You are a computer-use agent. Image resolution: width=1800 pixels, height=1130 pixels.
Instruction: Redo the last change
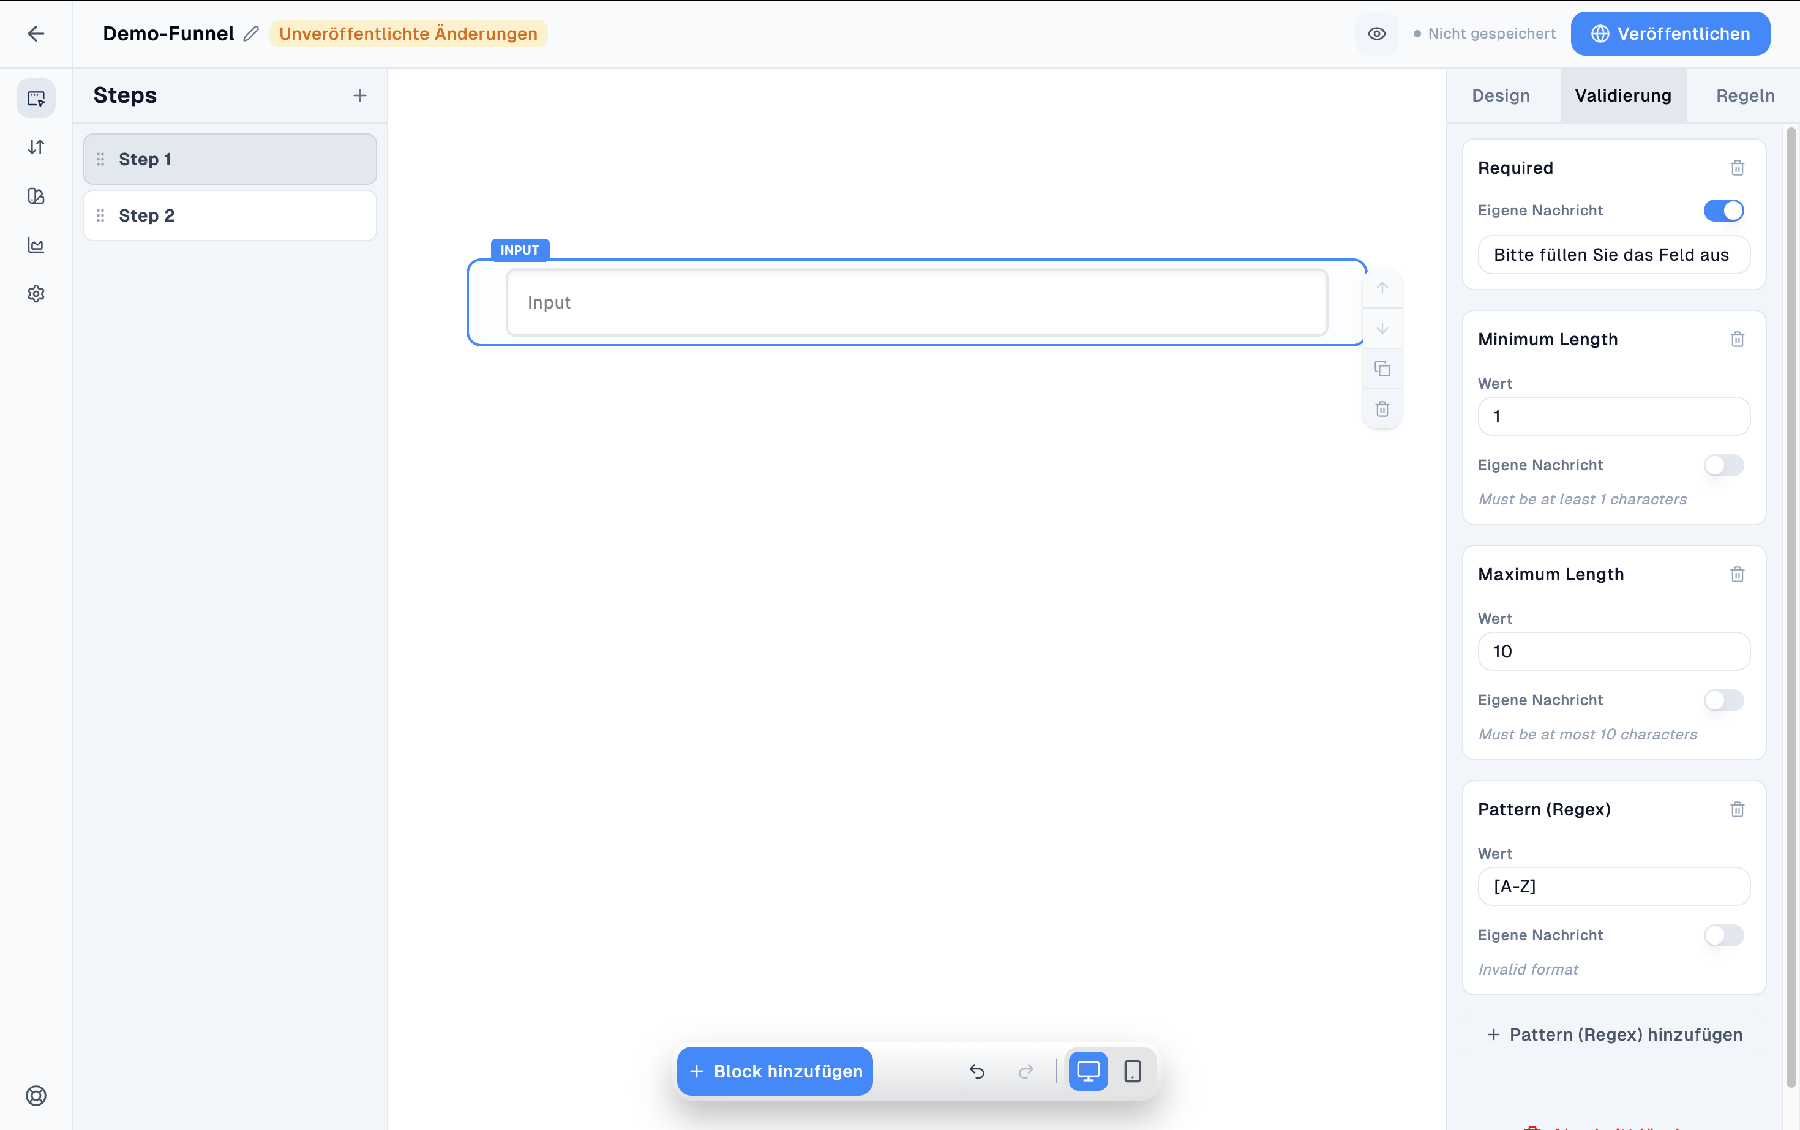[1026, 1071]
